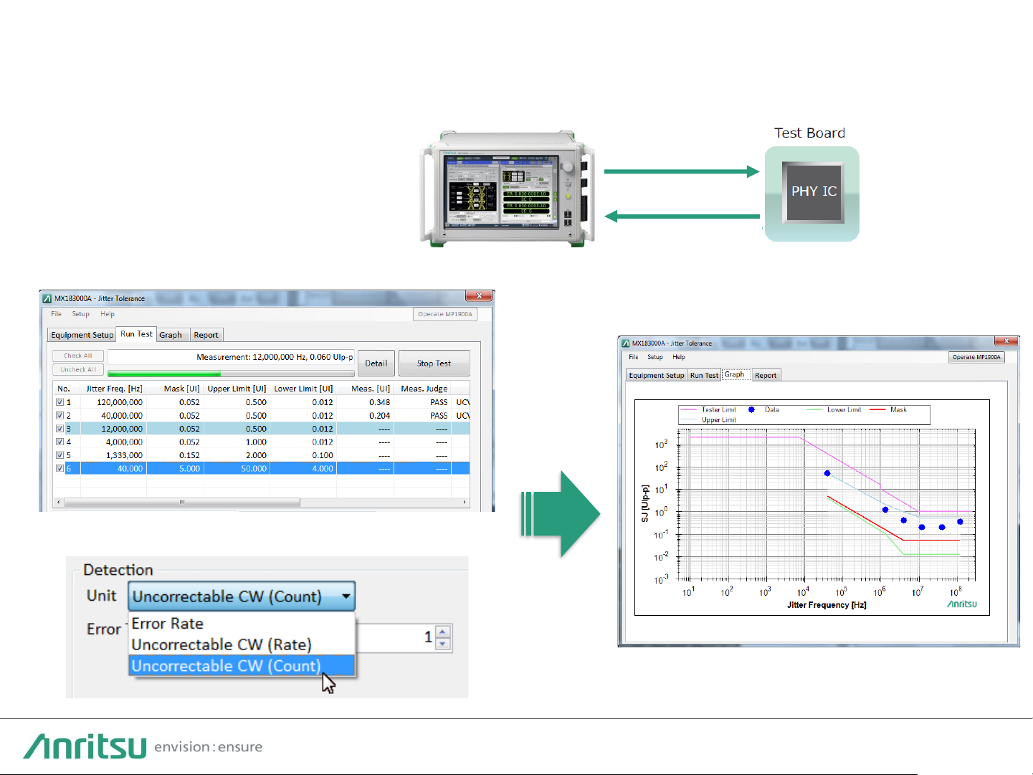Click the PHY IC chip graphic
1033x775 pixels.
813,192
